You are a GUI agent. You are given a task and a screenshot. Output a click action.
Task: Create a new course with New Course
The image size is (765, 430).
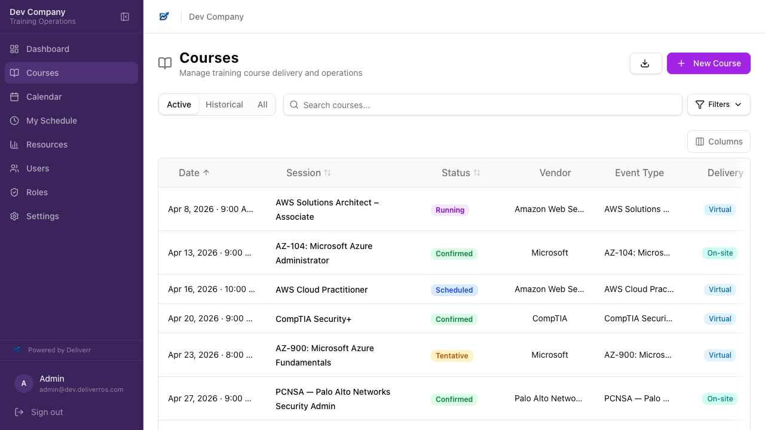709,63
